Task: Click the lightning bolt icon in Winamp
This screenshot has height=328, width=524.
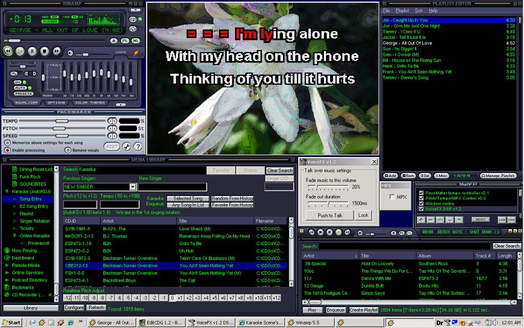Action: coord(136,53)
